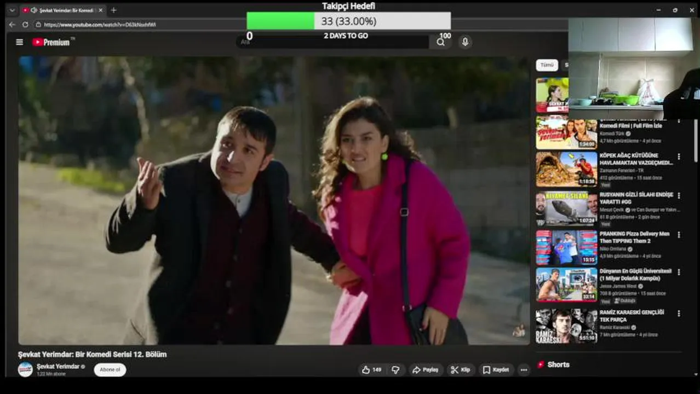Viewport: 700px width, 394px height.
Task: Open options menu for Komedi Filmi video
Action: point(679,121)
